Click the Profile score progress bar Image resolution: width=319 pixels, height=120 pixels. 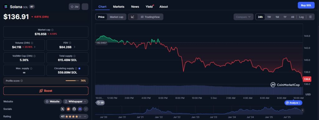pyautogui.click(x=72, y=81)
